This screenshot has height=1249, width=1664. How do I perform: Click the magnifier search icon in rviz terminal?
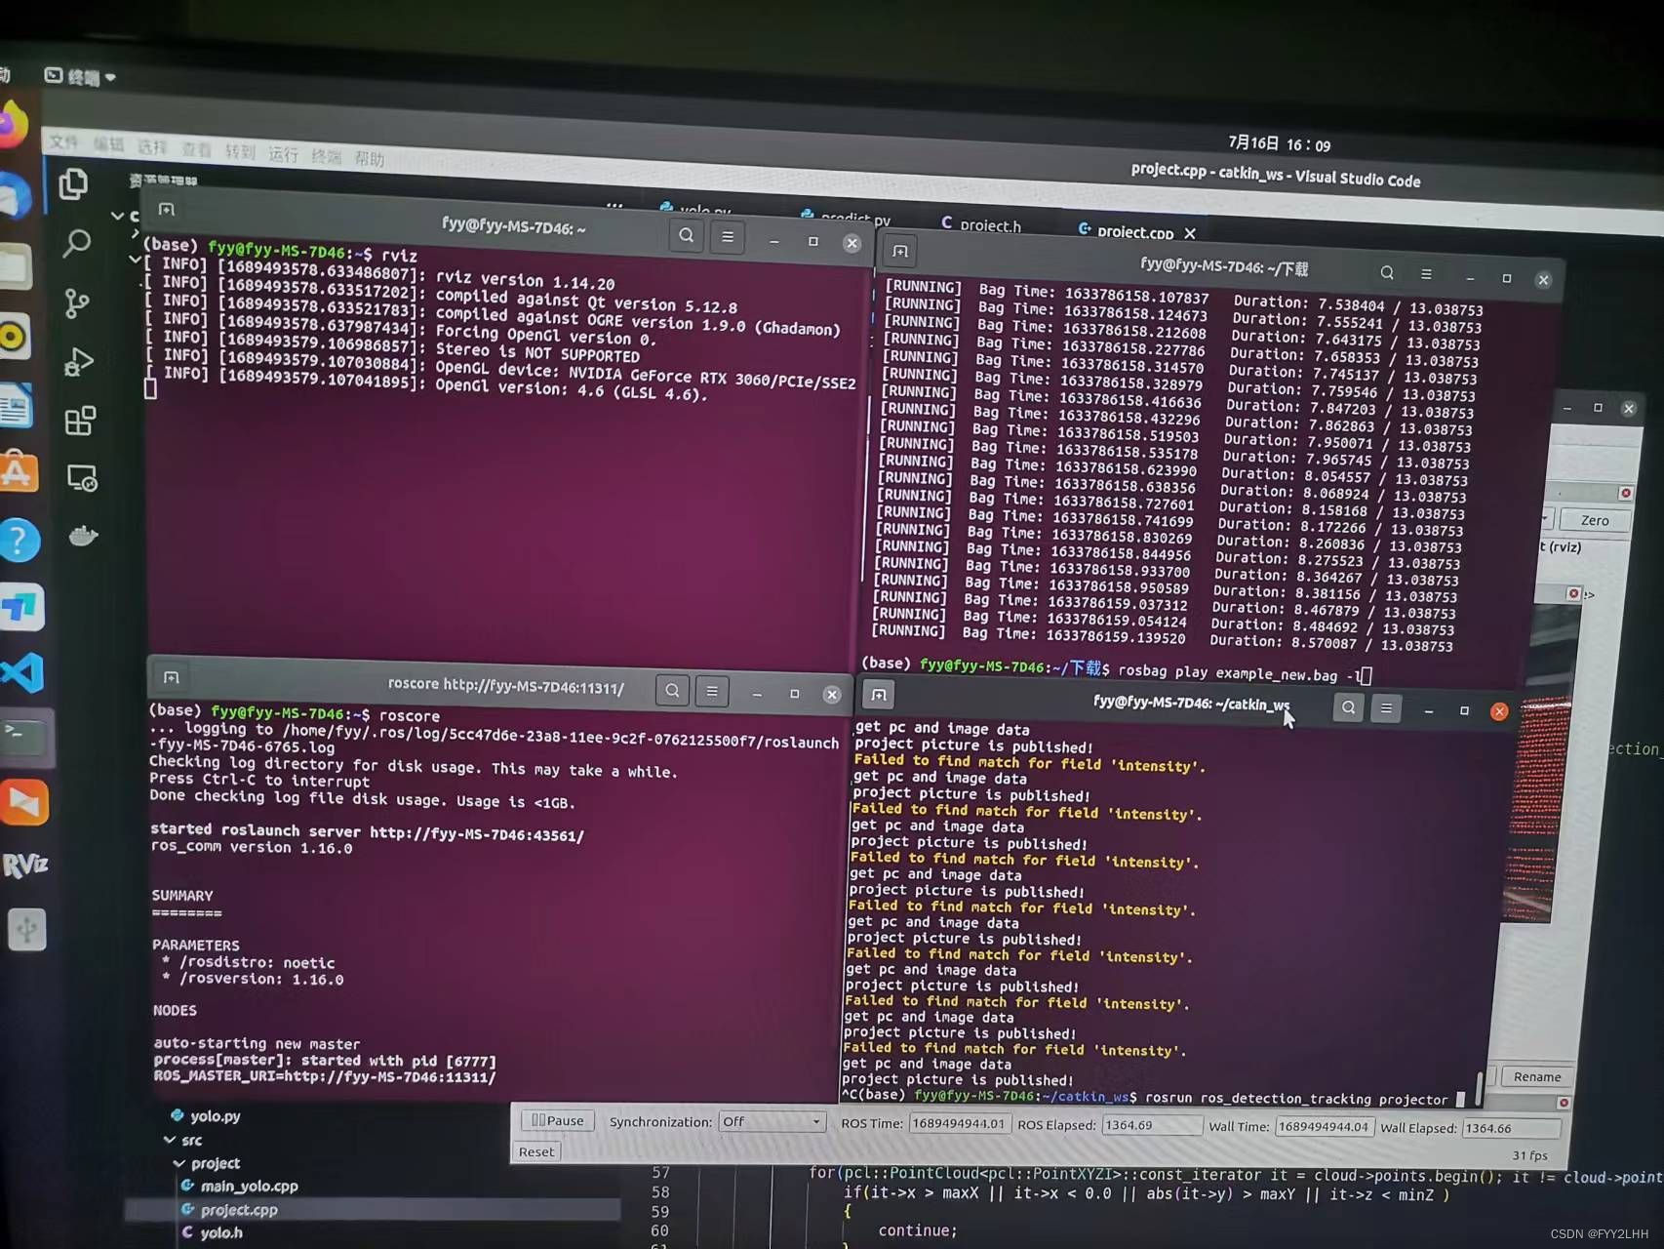point(686,235)
